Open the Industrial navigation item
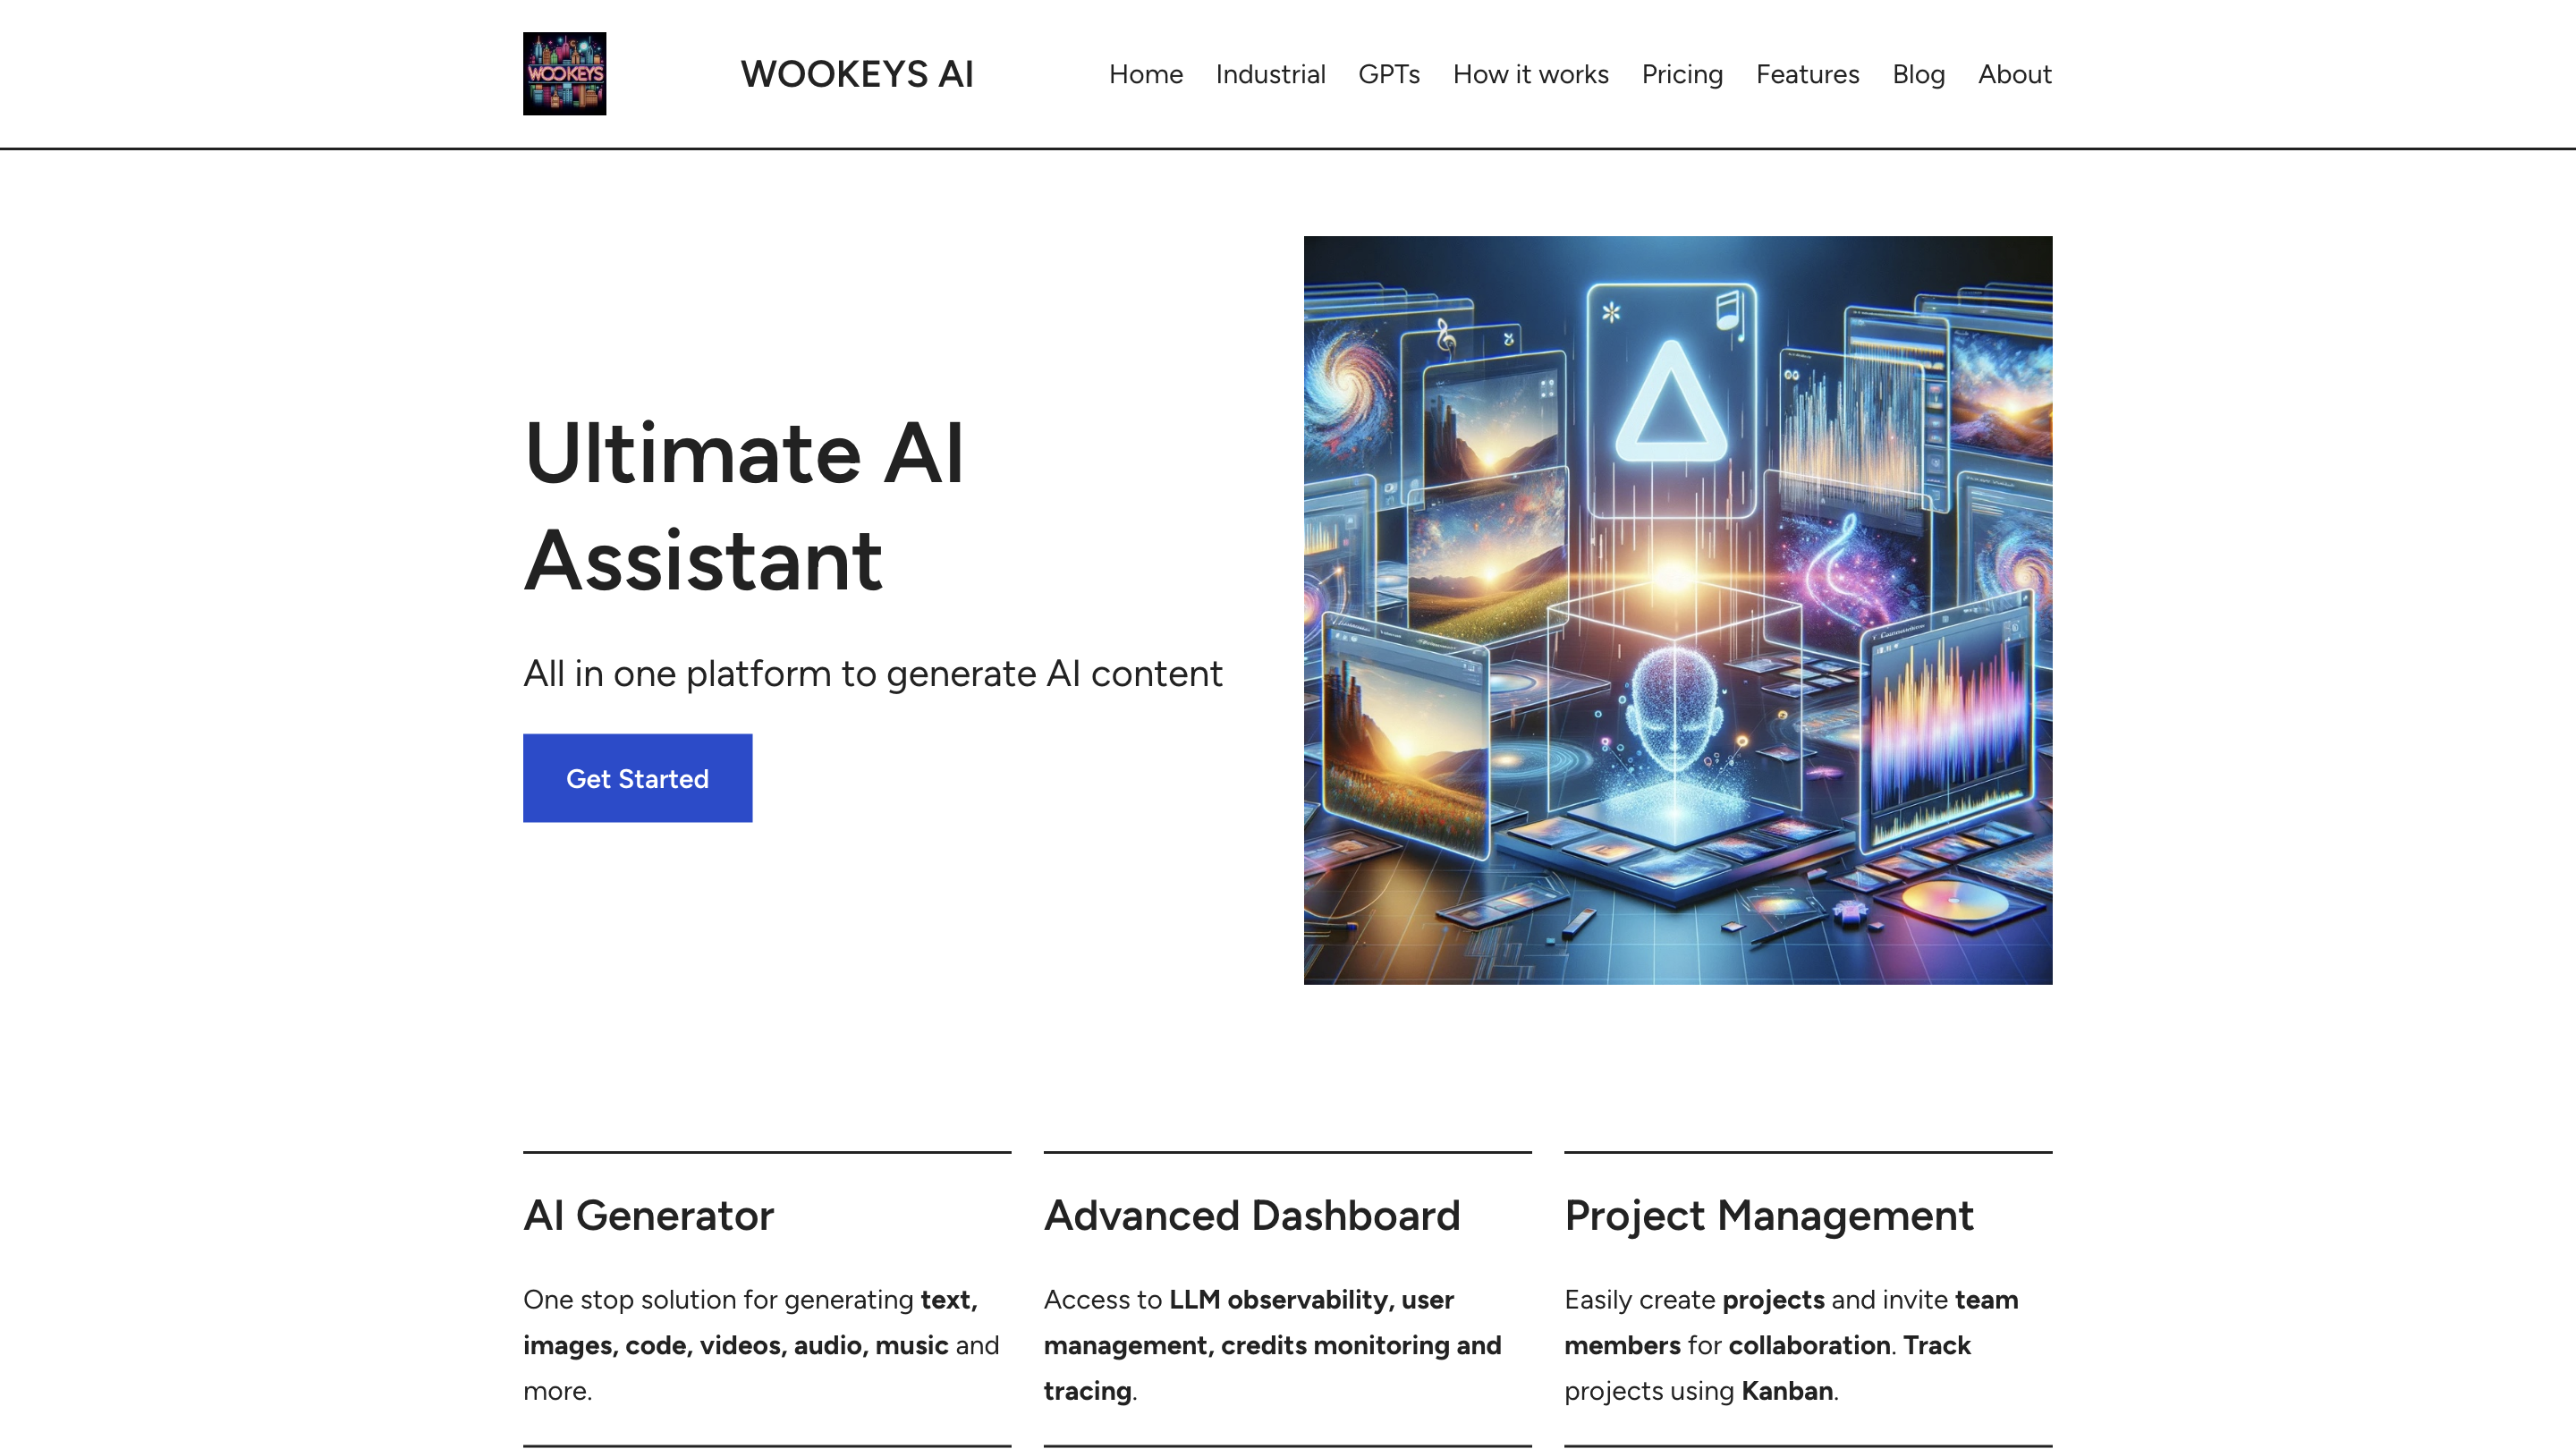2576x1449 pixels. point(1270,74)
